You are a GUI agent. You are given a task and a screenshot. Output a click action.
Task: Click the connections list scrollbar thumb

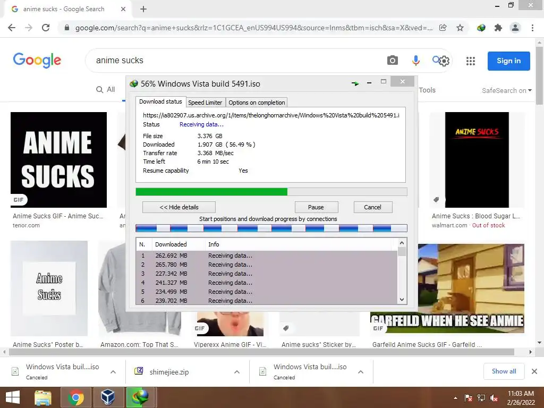click(x=402, y=252)
